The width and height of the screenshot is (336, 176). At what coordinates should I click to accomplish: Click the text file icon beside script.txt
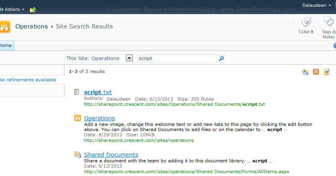[77, 92]
